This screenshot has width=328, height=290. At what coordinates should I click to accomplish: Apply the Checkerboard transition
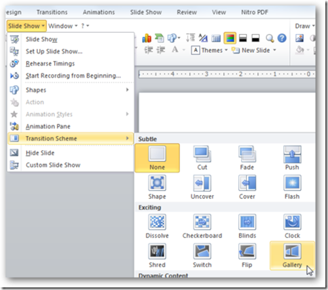pos(202,227)
